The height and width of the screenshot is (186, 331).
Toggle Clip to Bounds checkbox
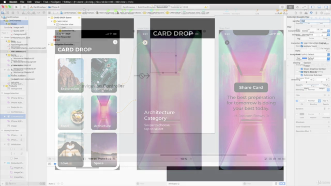pos(302,72)
